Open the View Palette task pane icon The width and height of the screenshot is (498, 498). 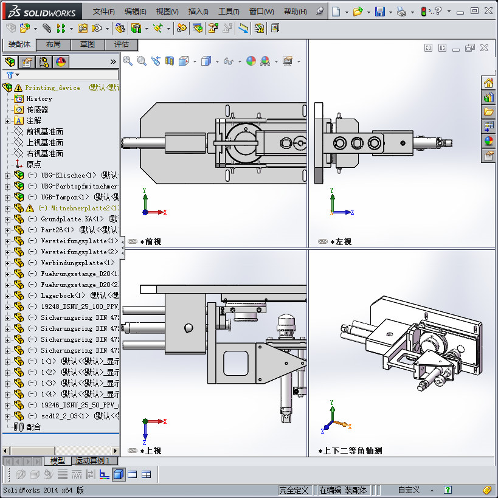(488, 126)
